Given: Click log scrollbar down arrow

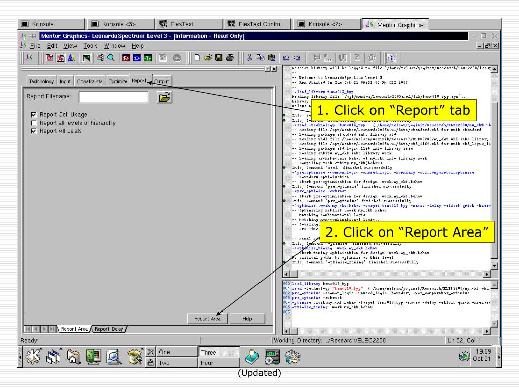Looking at the screenshot, I should pos(495,266).
